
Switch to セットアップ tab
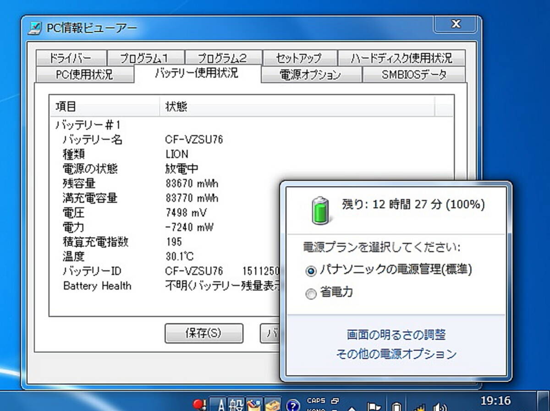coord(300,58)
